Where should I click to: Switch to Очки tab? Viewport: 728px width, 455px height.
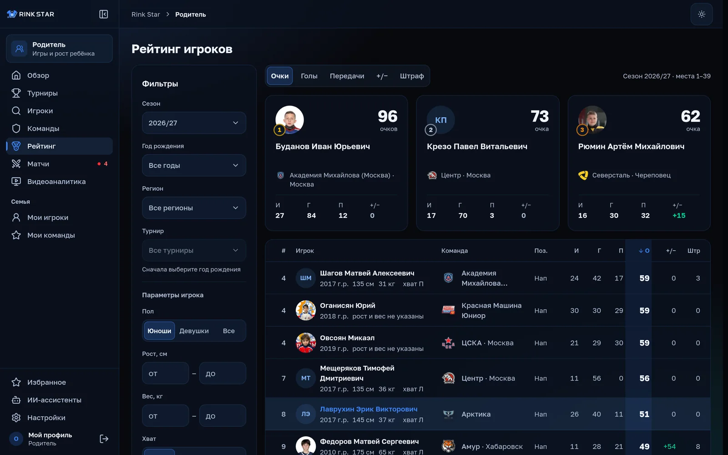pyautogui.click(x=280, y=76)
